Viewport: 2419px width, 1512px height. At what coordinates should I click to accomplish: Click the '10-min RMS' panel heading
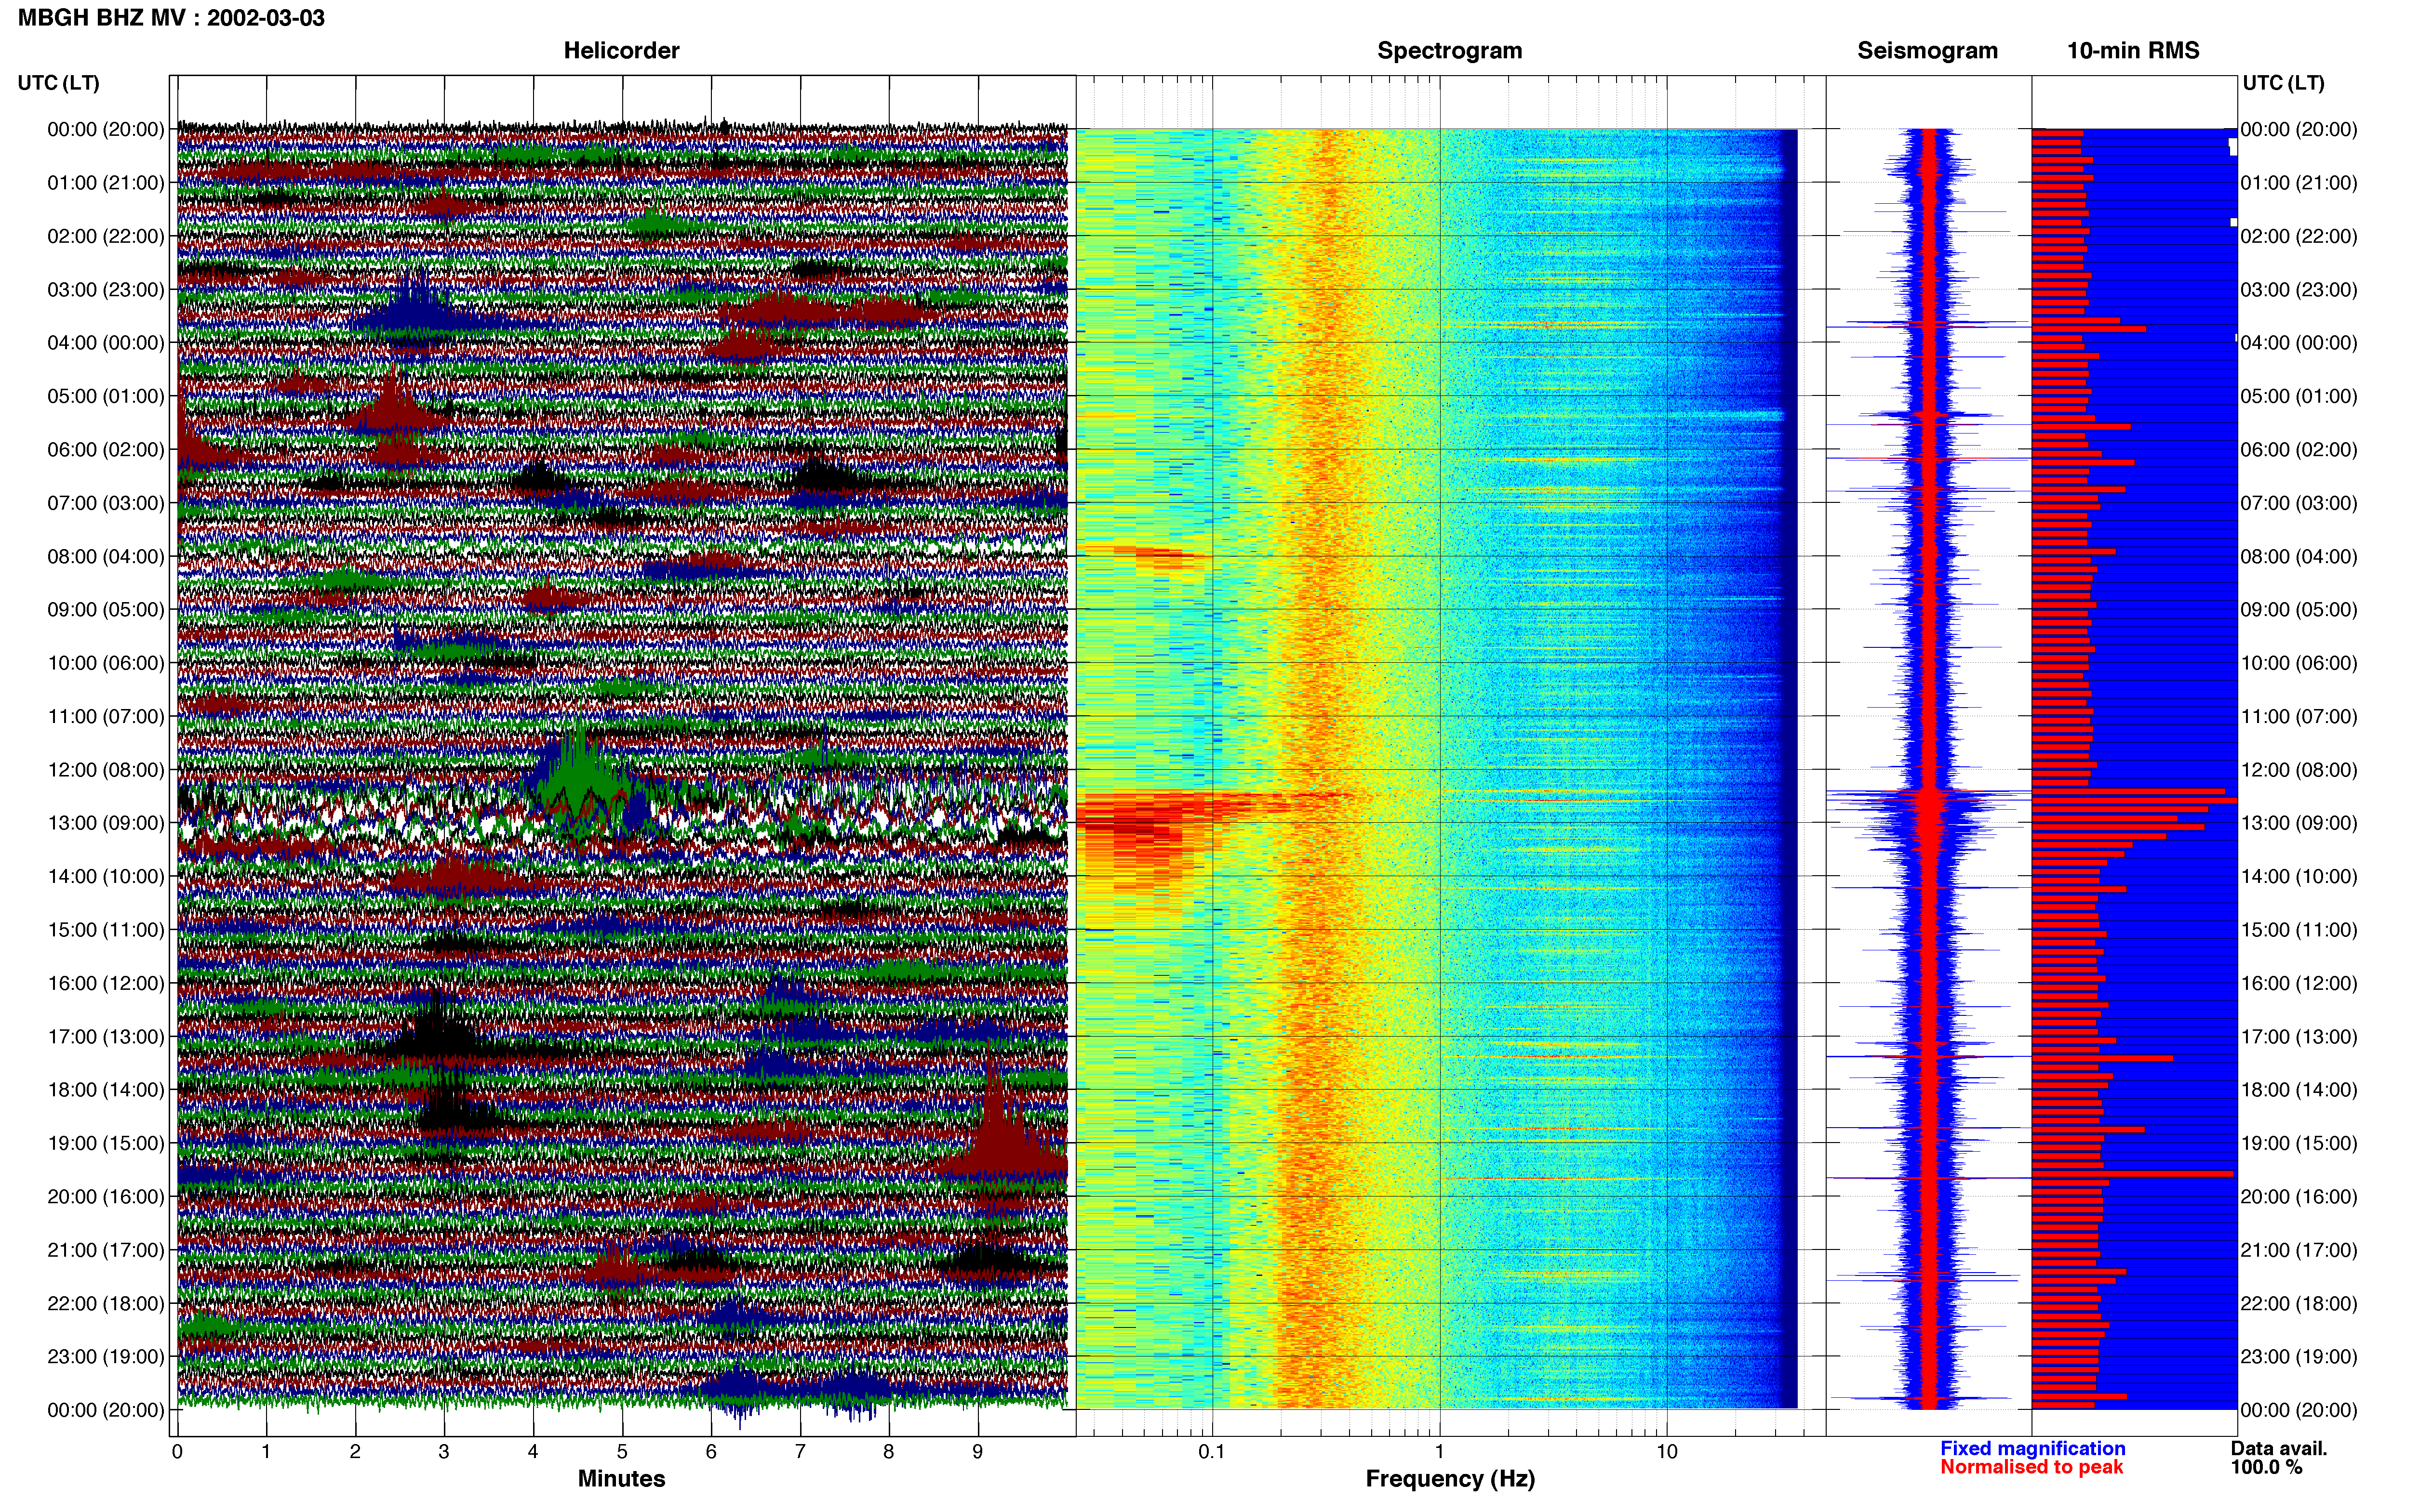pyautogui.click(x=2133, y=50)
